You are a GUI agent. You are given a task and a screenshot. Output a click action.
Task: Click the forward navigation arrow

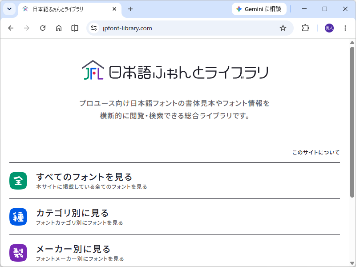(x=27, y=28)
